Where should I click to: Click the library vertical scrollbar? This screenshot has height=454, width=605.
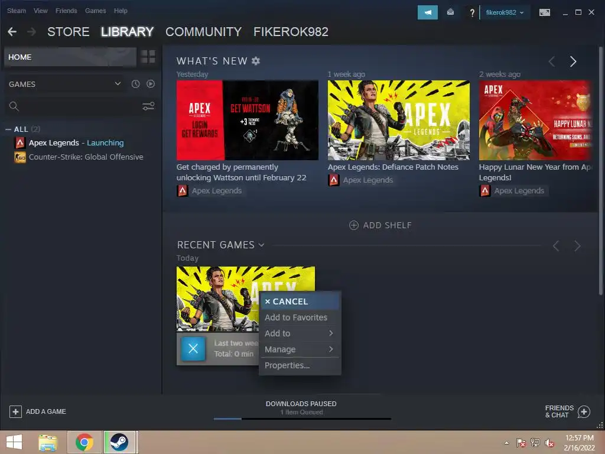[600, 170]
